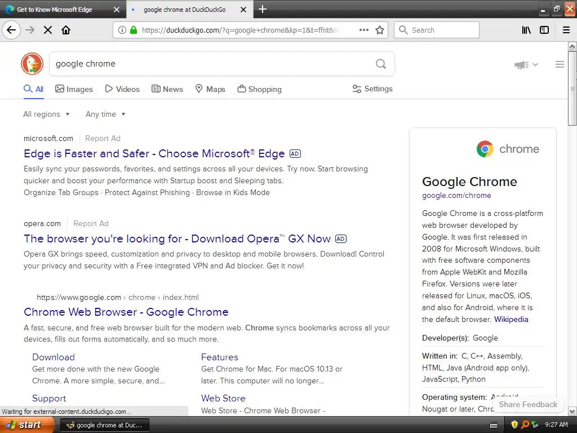This screenshot has width=577, height=433.
Task: Open the Shopping results tab
Action: 259,89
